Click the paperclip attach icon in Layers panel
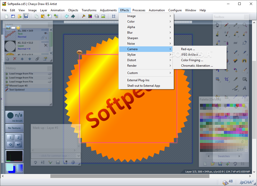The height and width of the screenshot is (186, 257). [x=37, y=59]
